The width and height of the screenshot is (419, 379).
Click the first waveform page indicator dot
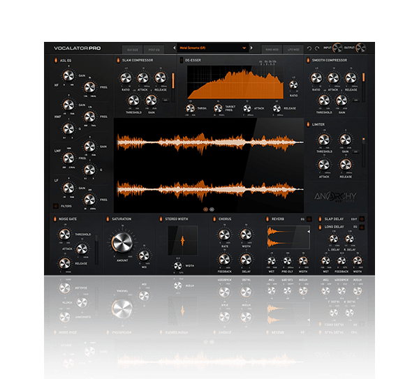click(205, 209)
